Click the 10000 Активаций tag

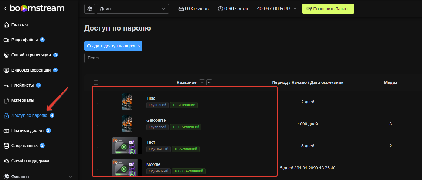(x=189, y=171)
